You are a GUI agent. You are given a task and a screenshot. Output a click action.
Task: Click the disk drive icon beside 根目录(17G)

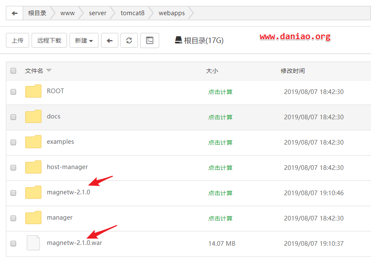pos(179,40)
